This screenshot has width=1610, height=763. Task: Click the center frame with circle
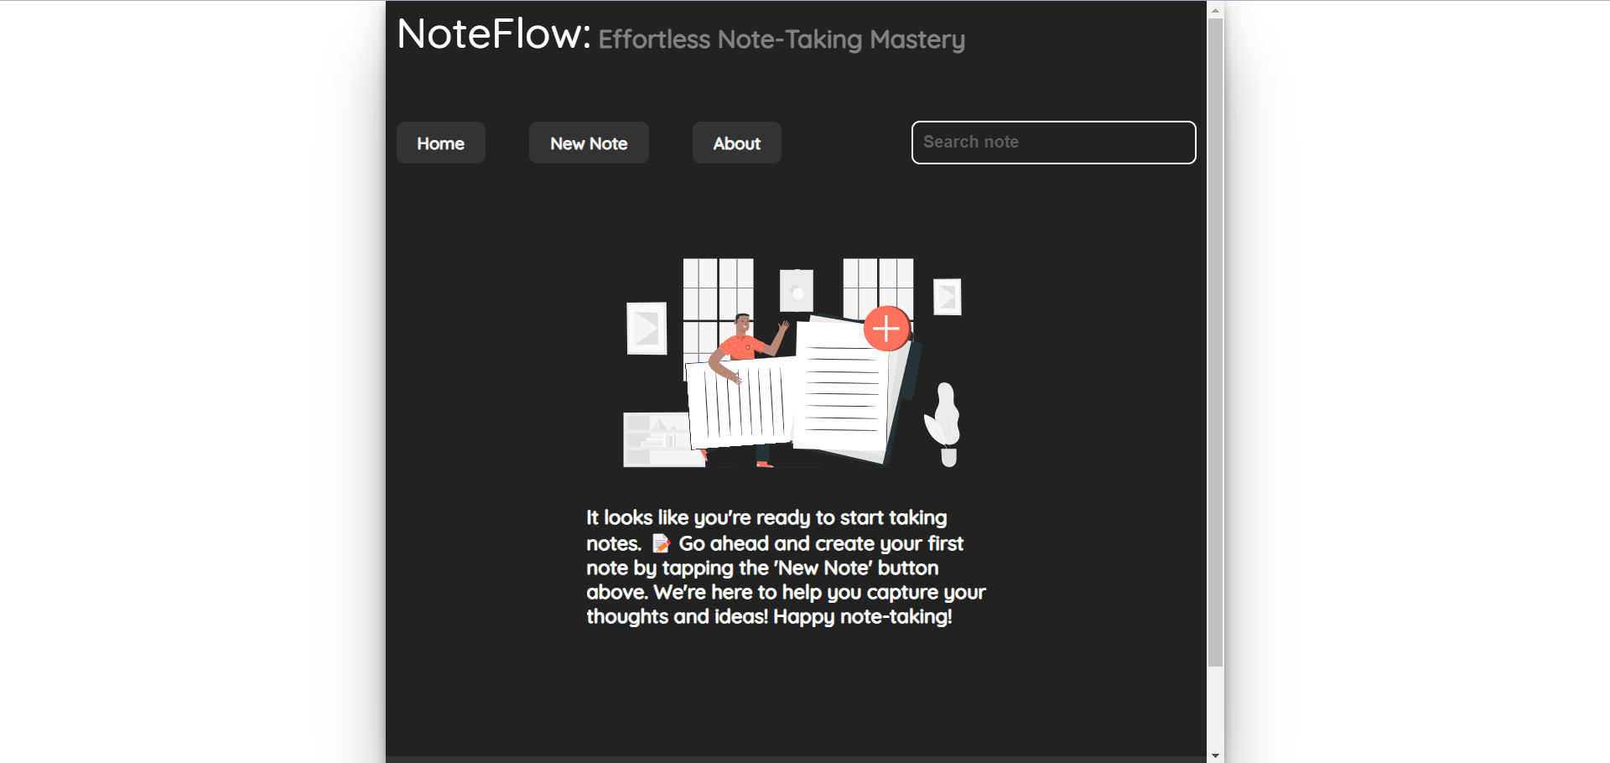tap(797, 292)
